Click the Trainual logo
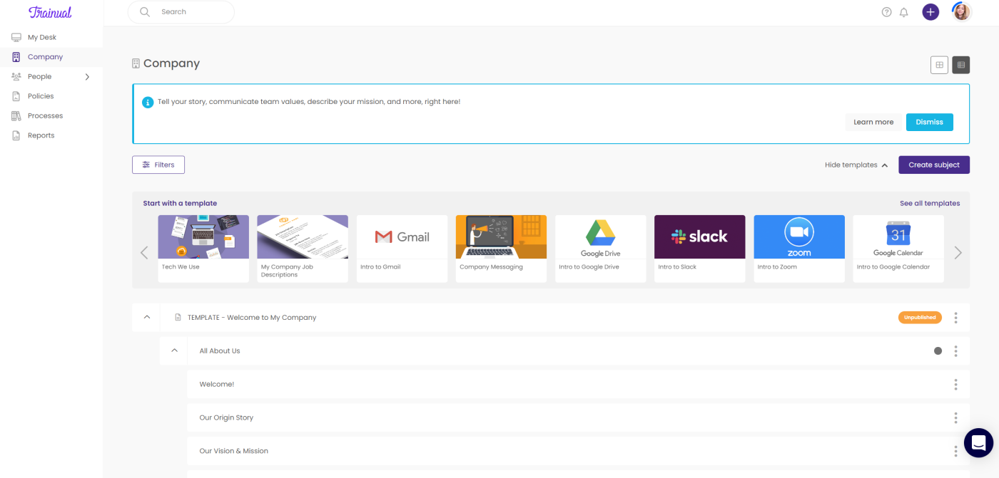This screenshot has width=999, height=478. click(x=50, y=12)
